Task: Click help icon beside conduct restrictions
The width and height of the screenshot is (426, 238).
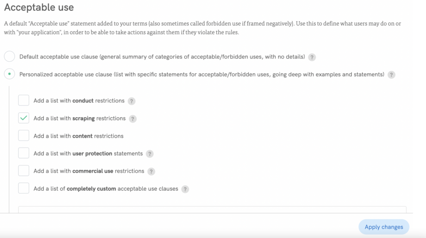Action: point(131,101)
